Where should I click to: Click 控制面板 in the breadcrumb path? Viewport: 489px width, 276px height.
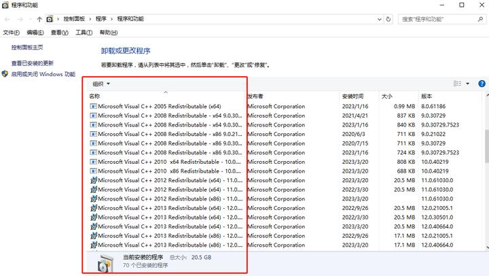coord(74,19)
